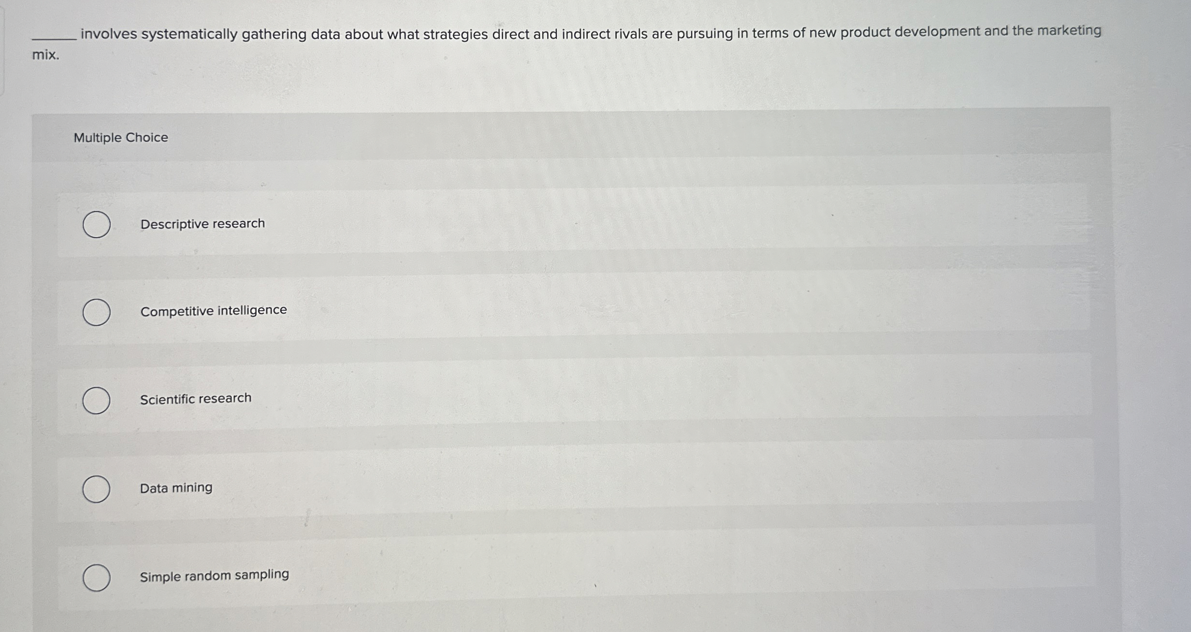Click the Descriptive research answer label
This screenshot has width=1191, height=632.
coord(202,223)
